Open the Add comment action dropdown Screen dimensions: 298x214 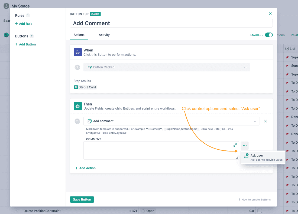(171, 121)
